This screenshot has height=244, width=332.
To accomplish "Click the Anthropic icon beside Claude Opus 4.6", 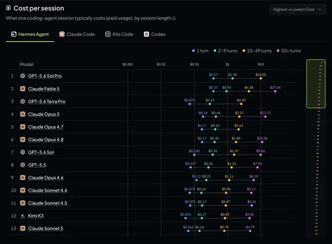I will click(23, 177).
